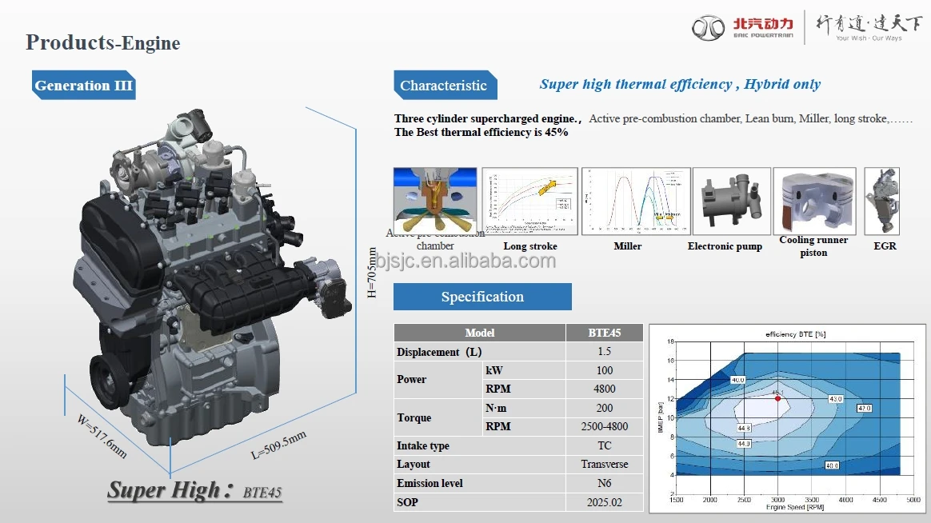Collapse the Model column header

479,333
